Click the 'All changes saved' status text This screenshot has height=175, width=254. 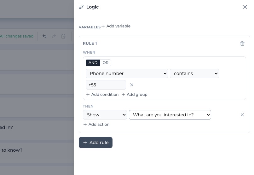16,36
